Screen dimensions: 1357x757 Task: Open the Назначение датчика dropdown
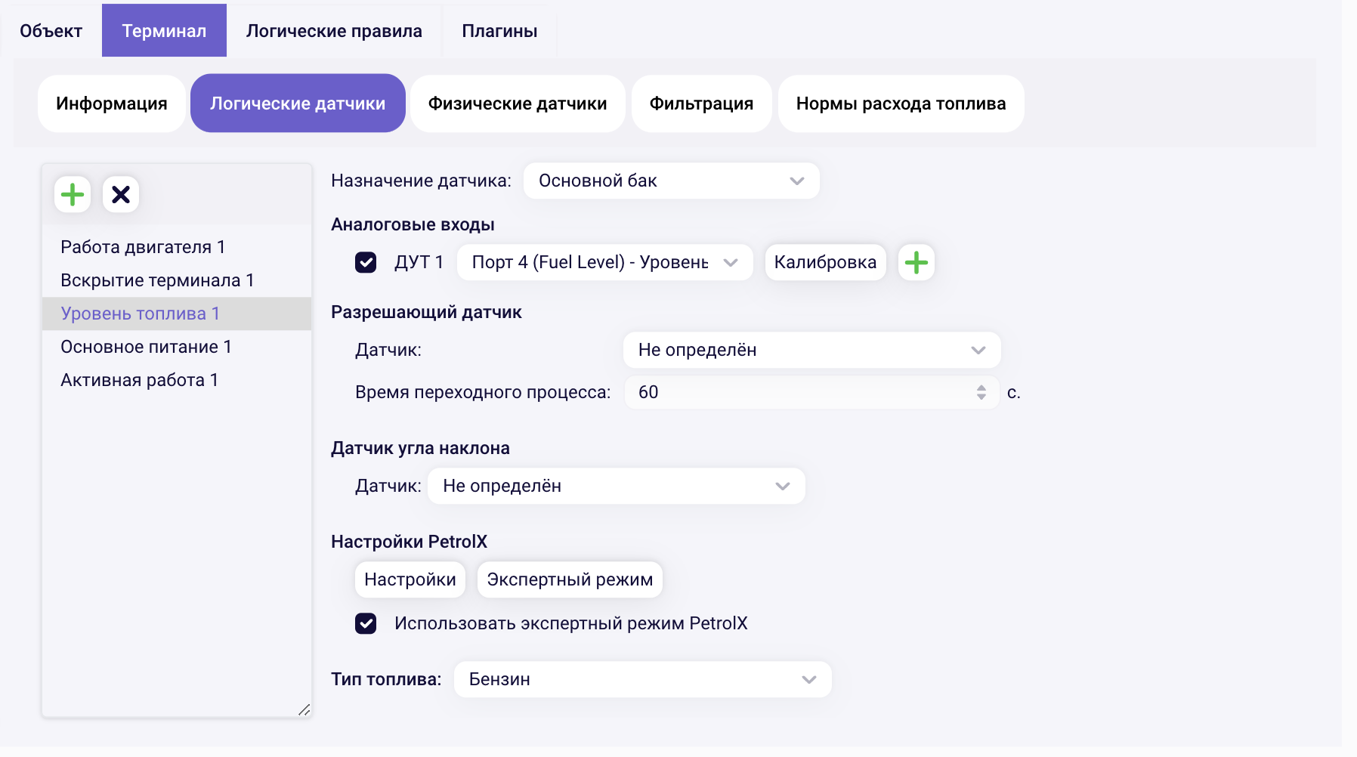click(x=672, y=181)
